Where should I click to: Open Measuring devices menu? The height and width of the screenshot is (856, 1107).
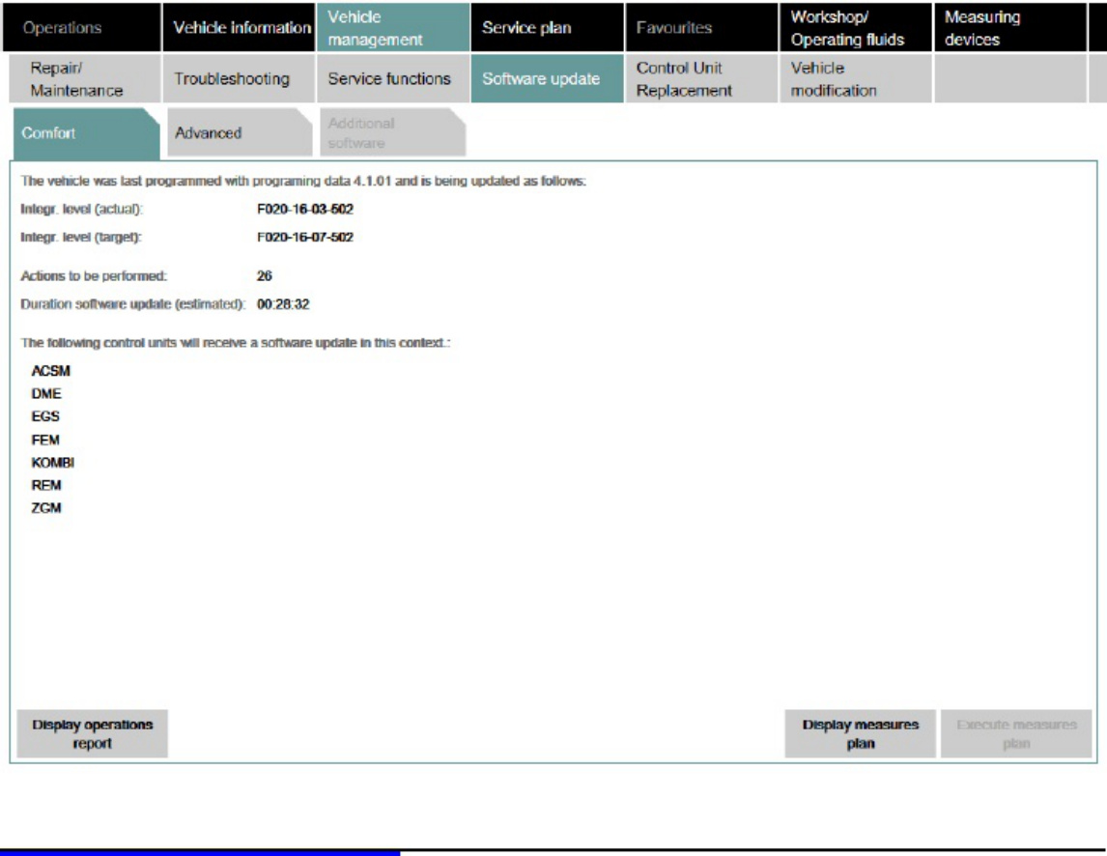(x=1010, y=28)
